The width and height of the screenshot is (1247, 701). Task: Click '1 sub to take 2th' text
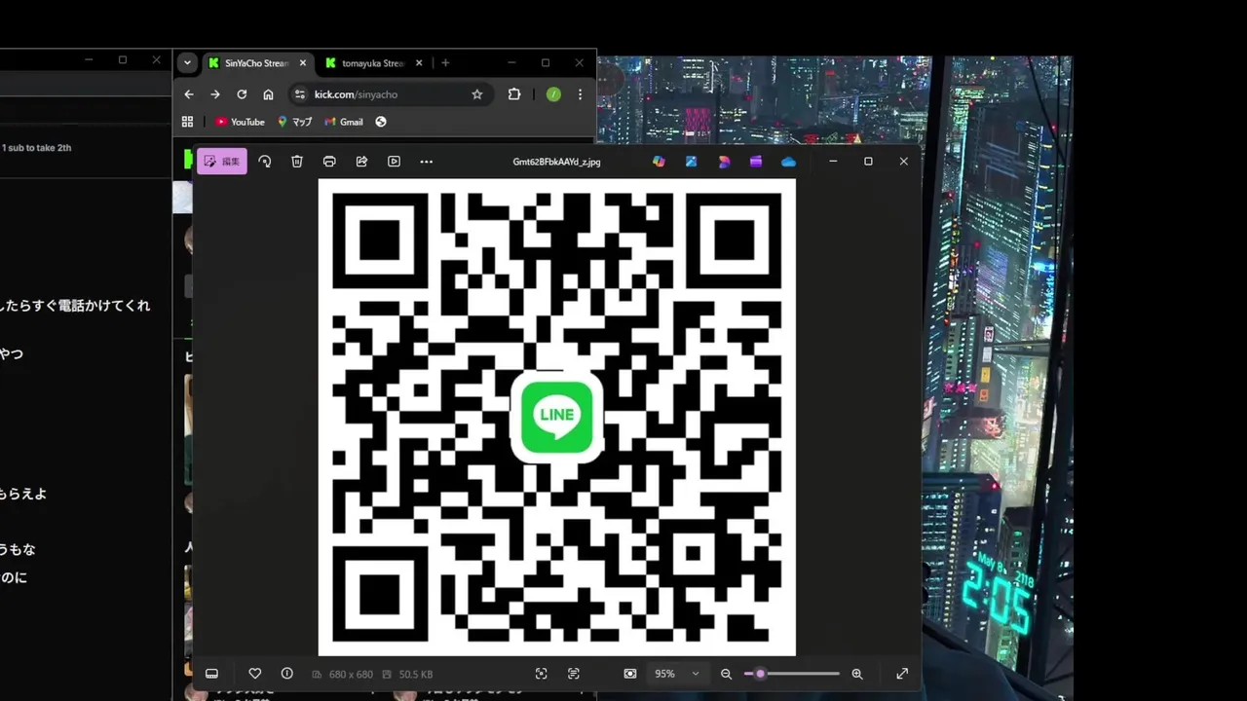(36, 148)
